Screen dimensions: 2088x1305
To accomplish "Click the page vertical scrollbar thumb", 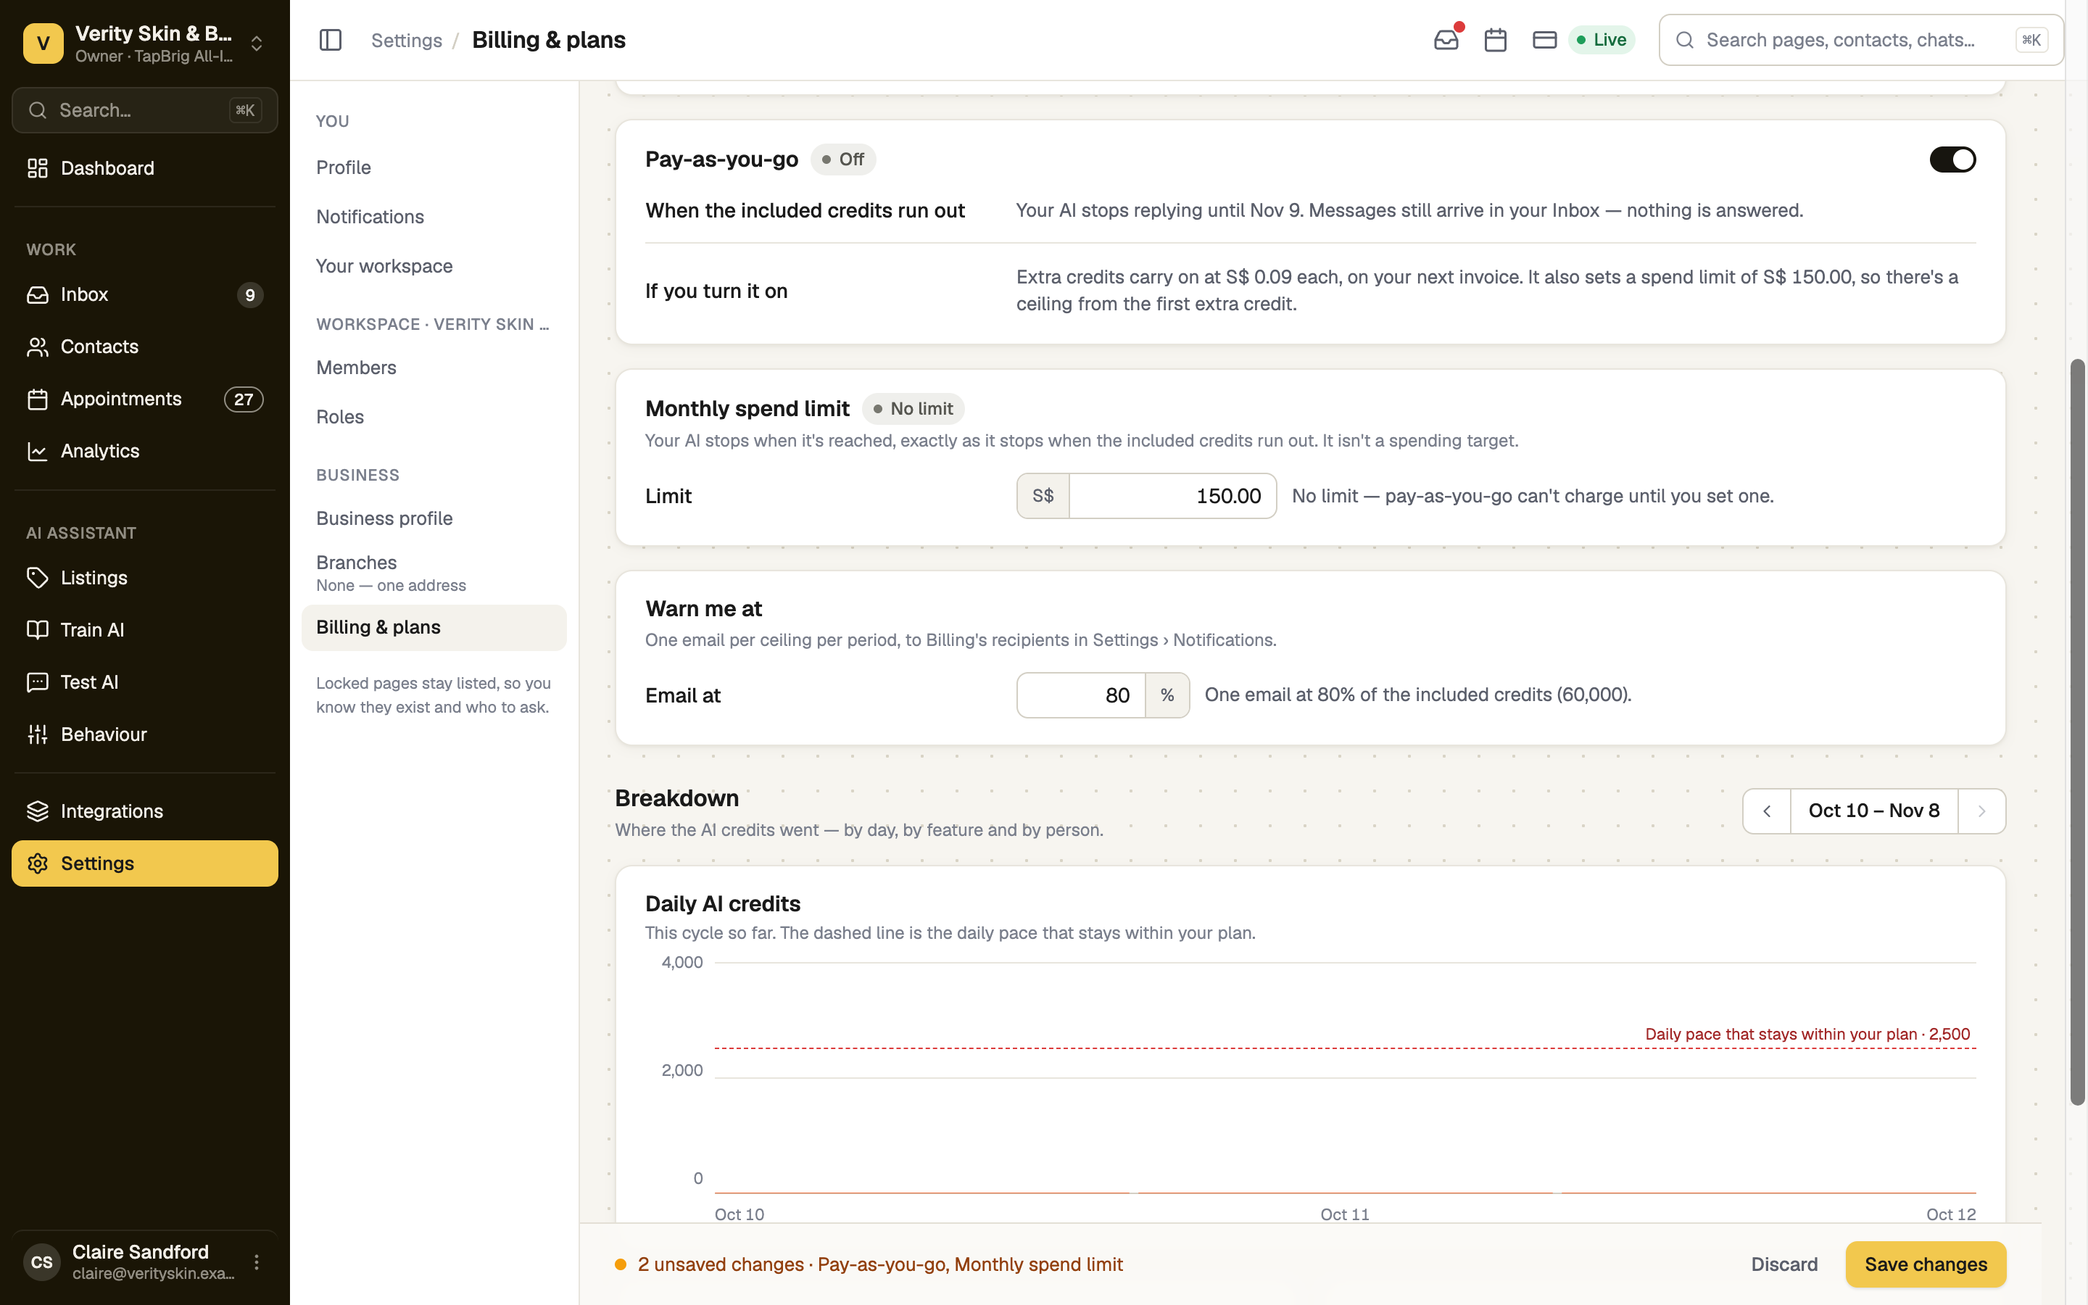I will click(x=2078, y=732).
